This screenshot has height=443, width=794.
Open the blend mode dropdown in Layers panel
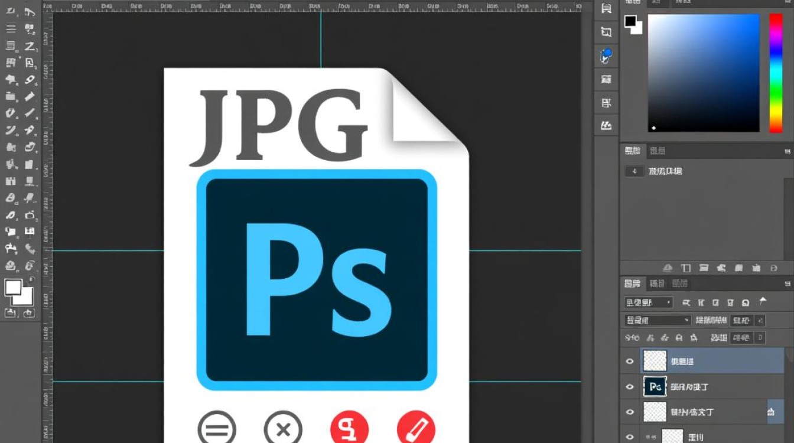point(657,320)
